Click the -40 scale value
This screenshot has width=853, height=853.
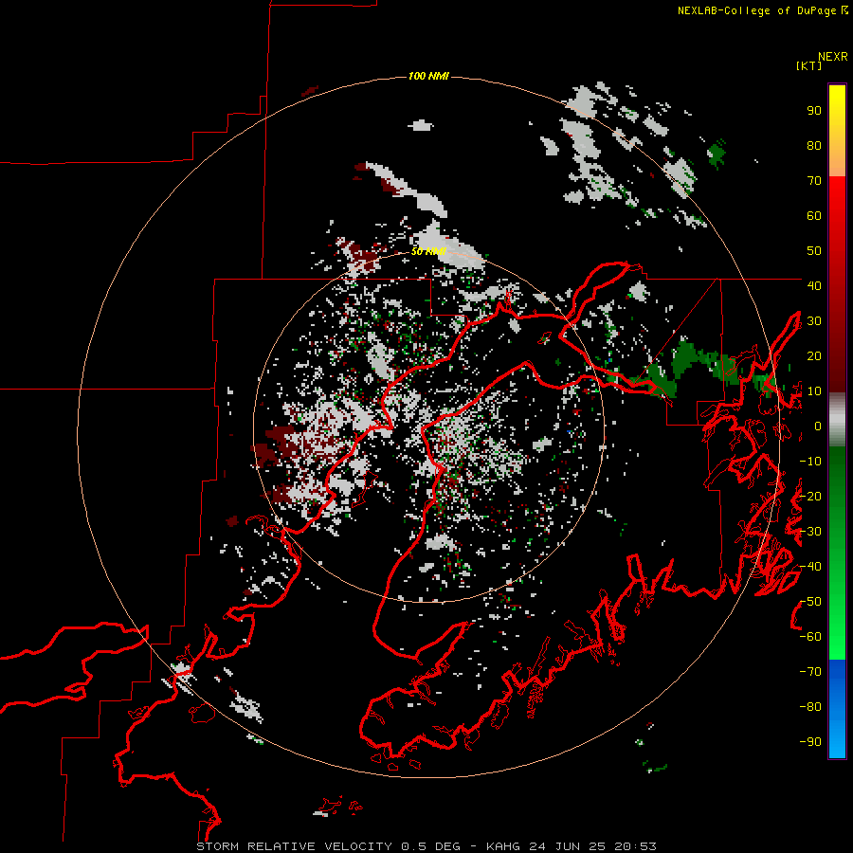810,567
